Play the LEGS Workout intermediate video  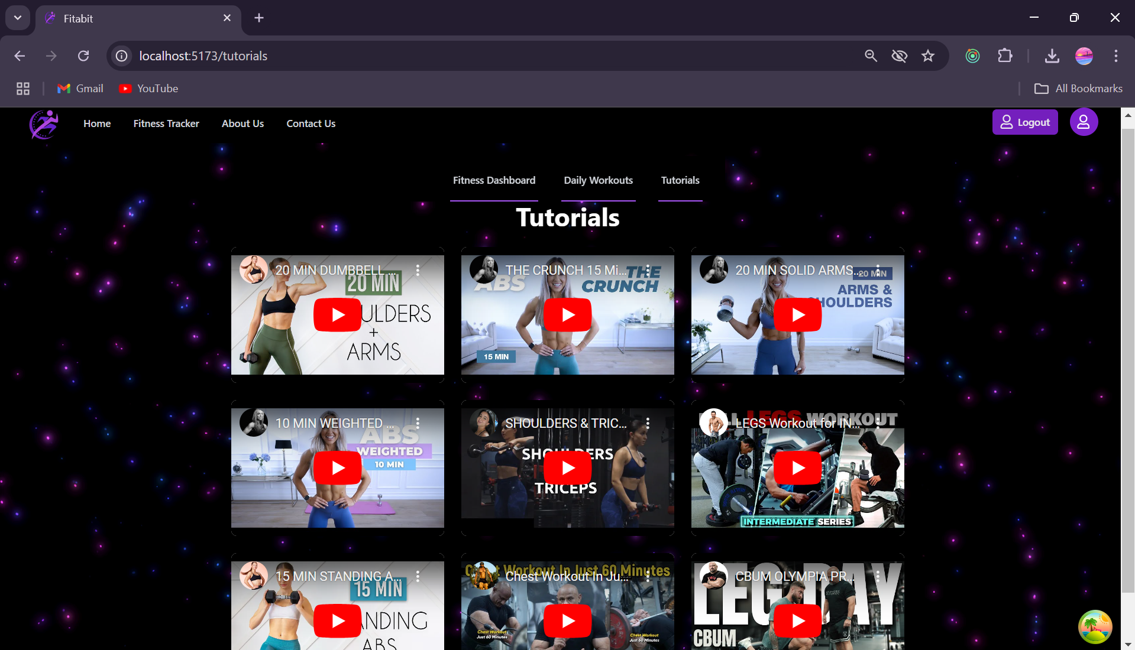pyautogui.click(x=797, y=468)
